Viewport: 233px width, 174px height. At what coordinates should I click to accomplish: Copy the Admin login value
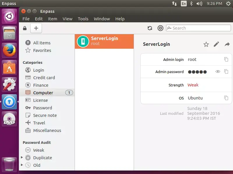point(226,59)
